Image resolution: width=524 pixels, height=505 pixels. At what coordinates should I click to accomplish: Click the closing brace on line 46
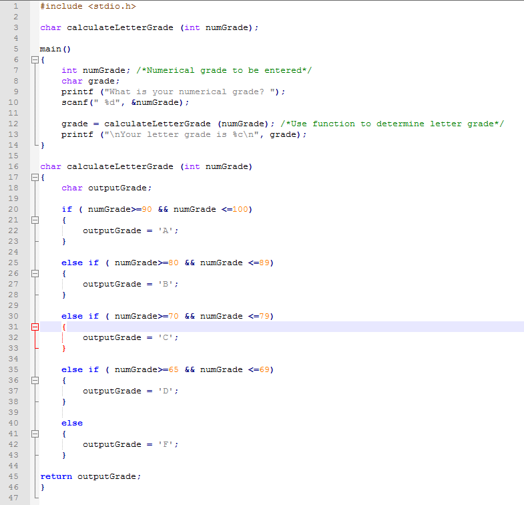pos(43,487)
